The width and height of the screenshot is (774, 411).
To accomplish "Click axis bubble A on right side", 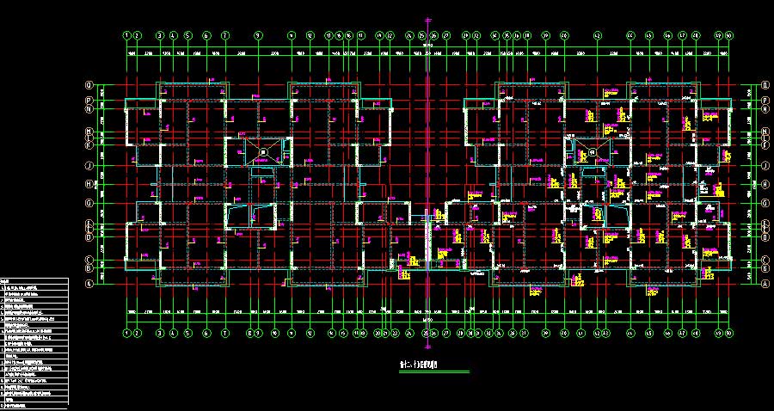I will click(x=765, y=283).
